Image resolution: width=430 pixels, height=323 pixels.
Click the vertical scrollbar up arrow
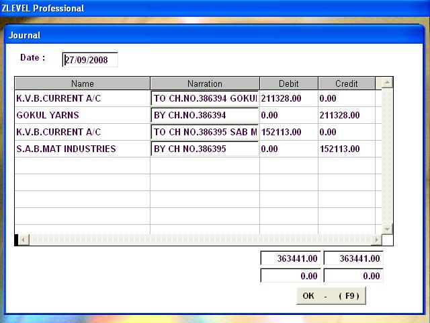coord(387,83)
